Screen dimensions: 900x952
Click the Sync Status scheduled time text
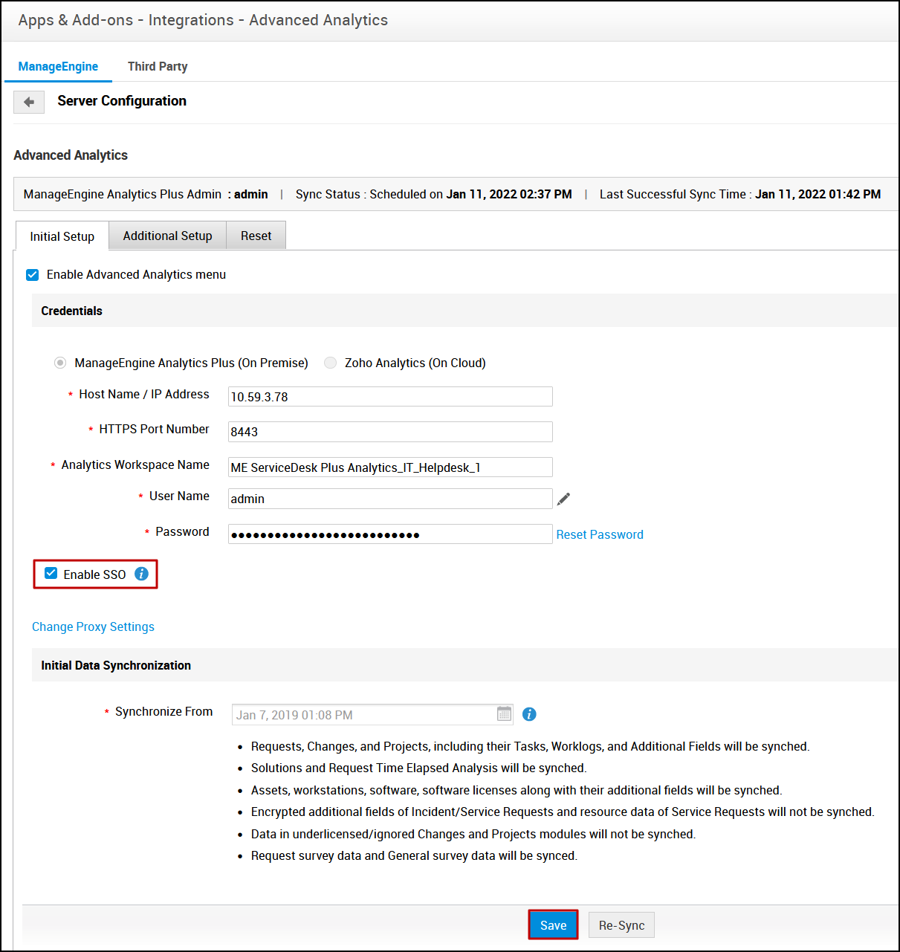coord(434,194)
